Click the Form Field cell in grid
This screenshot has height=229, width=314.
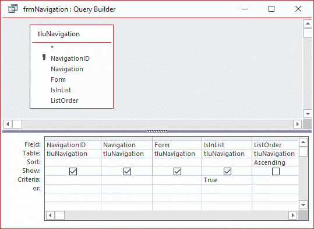coord(177,145)
